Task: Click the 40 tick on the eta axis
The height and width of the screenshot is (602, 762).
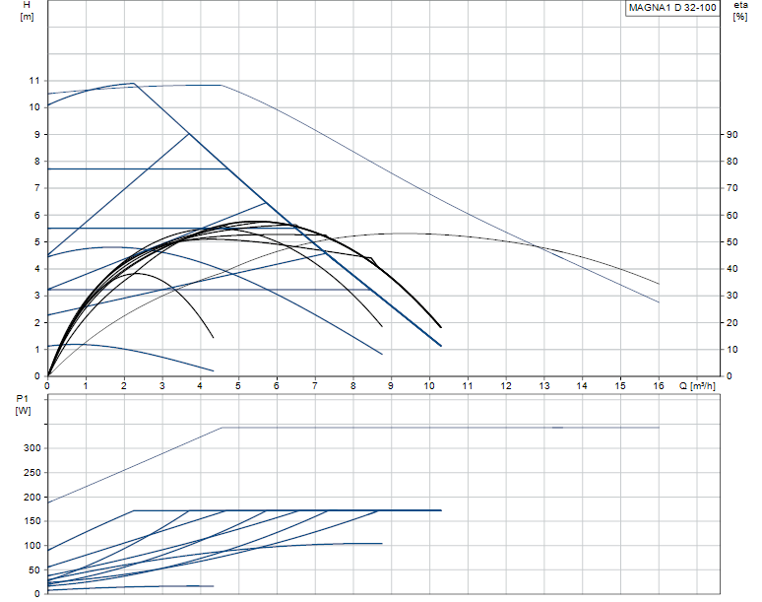Action: pos(731,268)
